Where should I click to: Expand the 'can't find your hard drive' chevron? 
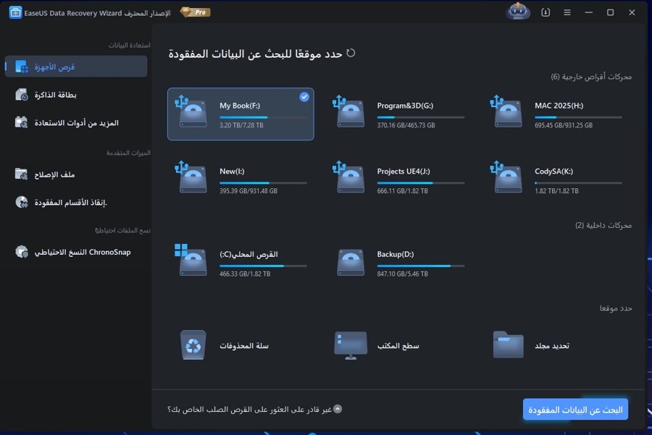click(338, 409)
